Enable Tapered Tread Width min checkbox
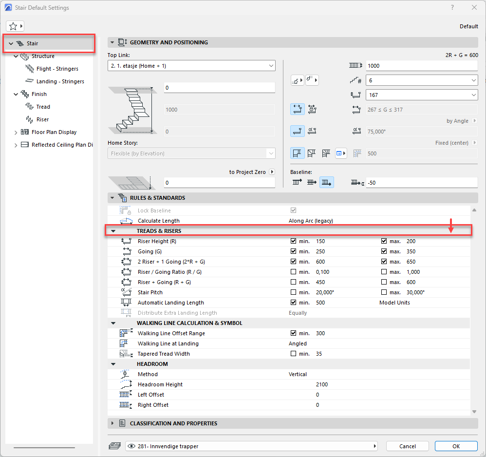Screen dimensions: 486x457 coord(293,354)
